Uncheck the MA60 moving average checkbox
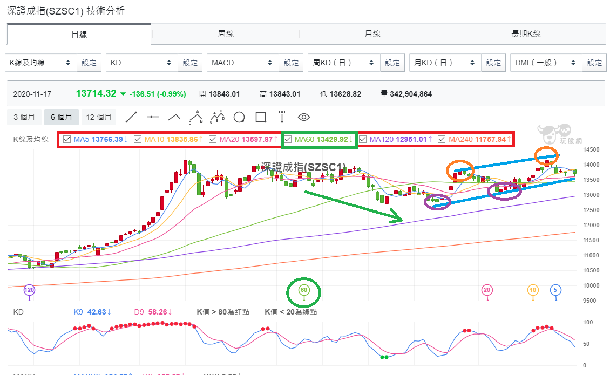Screen dimensions: 610x375 (x=288, y=139)
